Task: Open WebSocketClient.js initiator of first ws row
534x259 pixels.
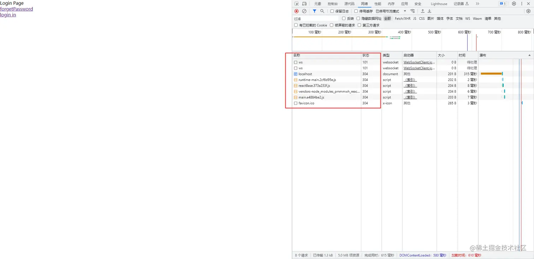Action: [x=419, y=62]
